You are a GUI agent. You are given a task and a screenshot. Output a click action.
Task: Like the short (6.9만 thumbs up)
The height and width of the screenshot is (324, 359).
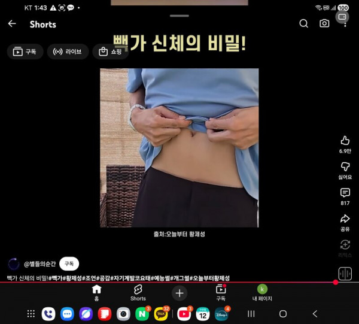[x=345, y=141]
